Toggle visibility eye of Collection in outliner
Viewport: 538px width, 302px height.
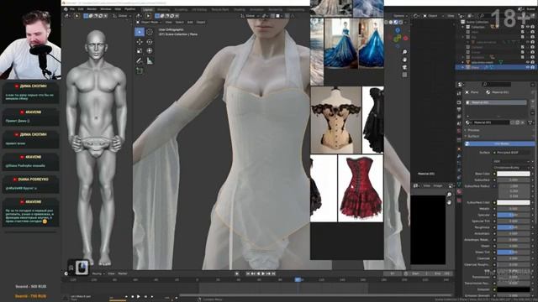coord(528,27)
